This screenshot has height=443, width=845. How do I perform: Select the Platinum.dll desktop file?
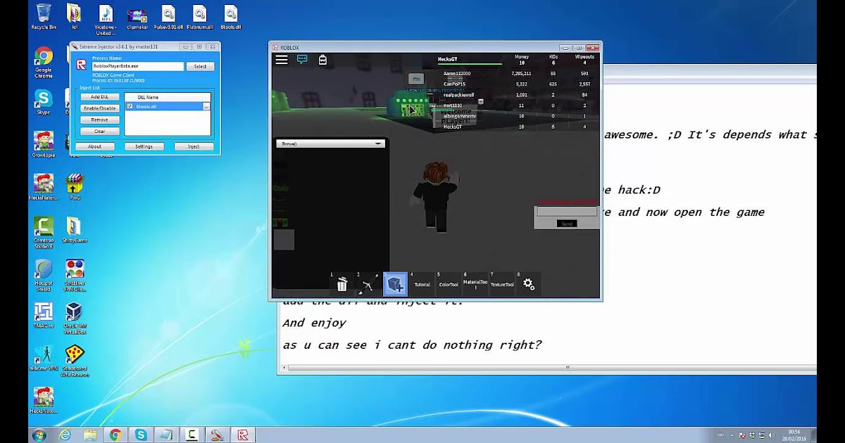[199, 17]
